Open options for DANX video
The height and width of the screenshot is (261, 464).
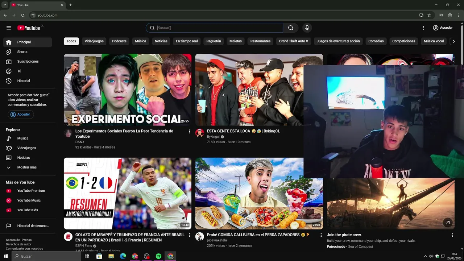click(x=189, y=132)
